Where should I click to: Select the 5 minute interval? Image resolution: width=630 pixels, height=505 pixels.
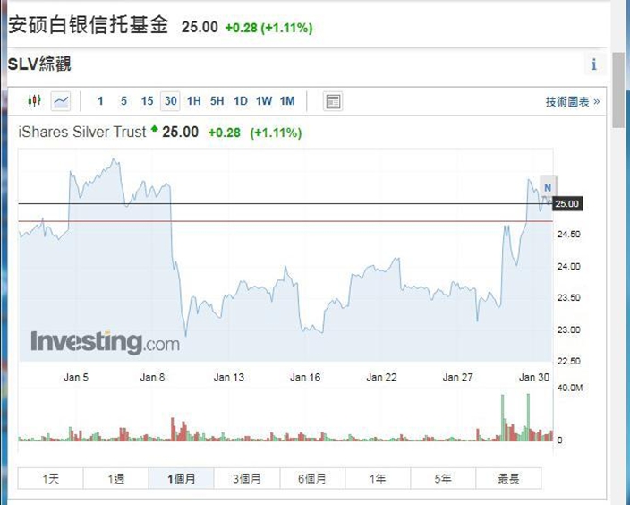pyautogui.click(x=123, y=101)
